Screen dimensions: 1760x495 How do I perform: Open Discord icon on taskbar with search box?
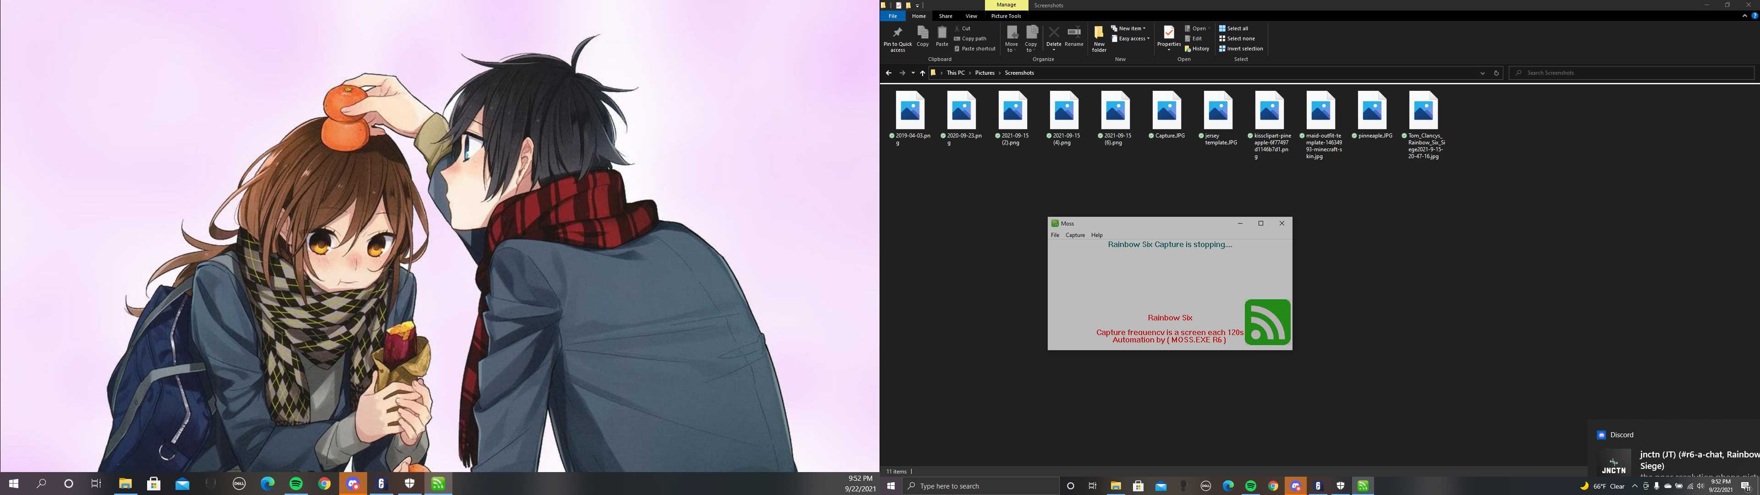point(1295,486)
